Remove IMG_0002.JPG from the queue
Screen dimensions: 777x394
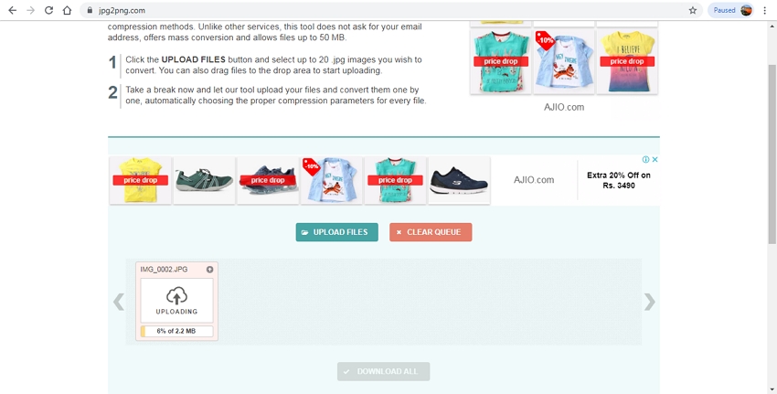(210, 270)
